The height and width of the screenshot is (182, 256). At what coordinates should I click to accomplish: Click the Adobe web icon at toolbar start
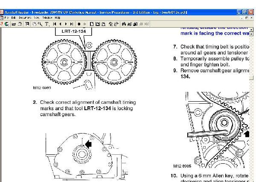pos(1,24)
